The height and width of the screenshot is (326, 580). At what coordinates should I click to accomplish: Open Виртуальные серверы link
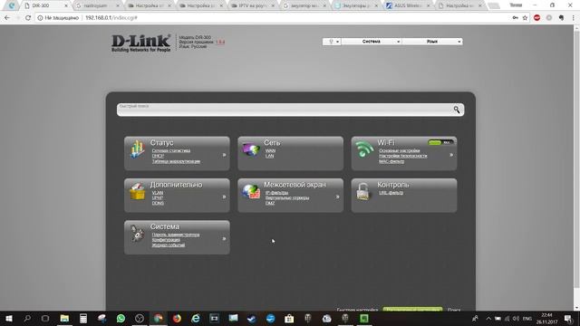[287, 197]
